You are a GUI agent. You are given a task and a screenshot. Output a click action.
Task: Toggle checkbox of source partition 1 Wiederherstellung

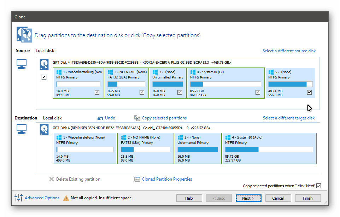pos(97,92)
